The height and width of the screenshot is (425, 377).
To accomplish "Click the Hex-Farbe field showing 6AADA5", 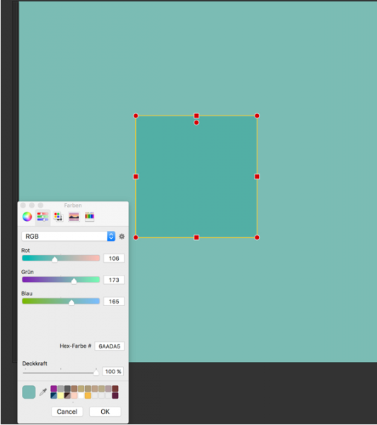I will (x=110, y=346).
